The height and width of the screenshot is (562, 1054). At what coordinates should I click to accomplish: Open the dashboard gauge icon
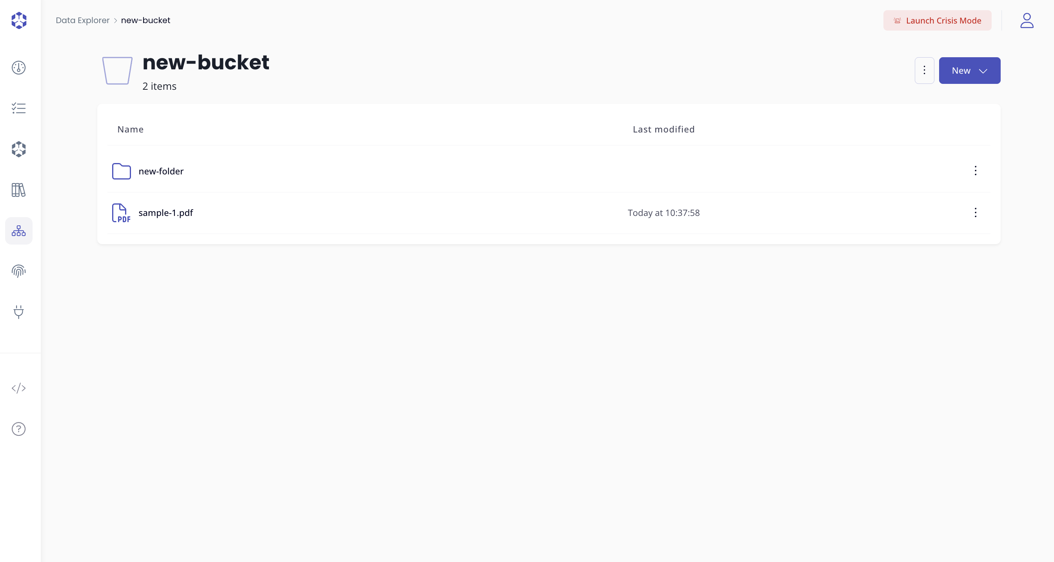click(19, 67)
